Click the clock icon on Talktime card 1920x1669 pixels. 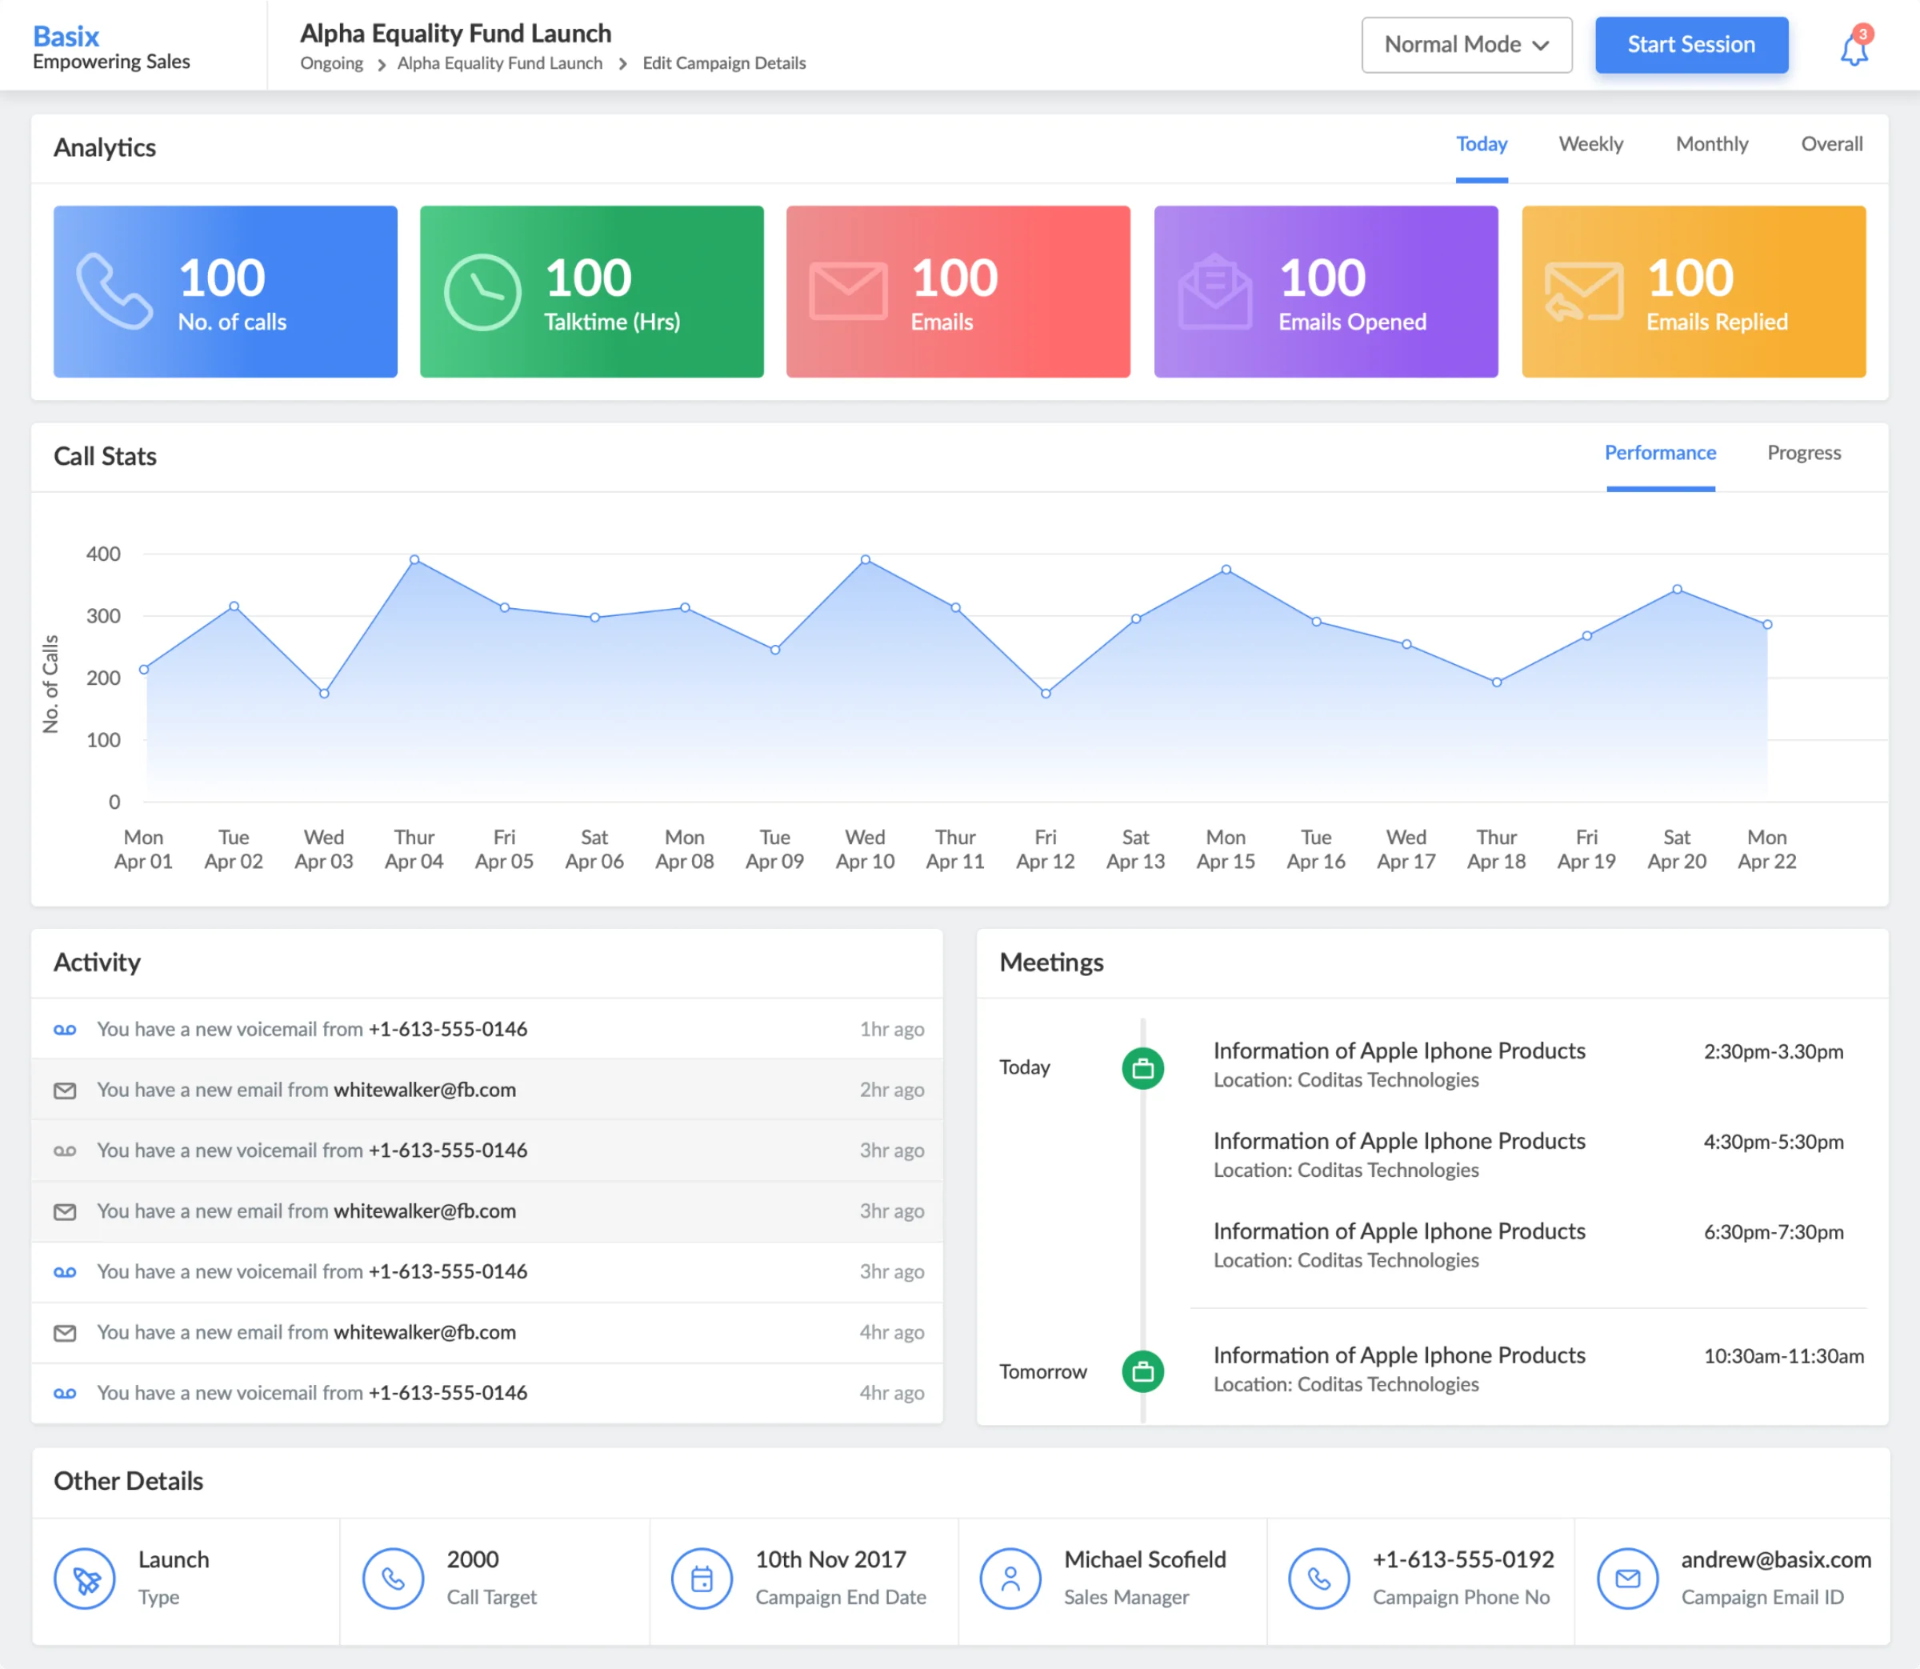point(482,291)
